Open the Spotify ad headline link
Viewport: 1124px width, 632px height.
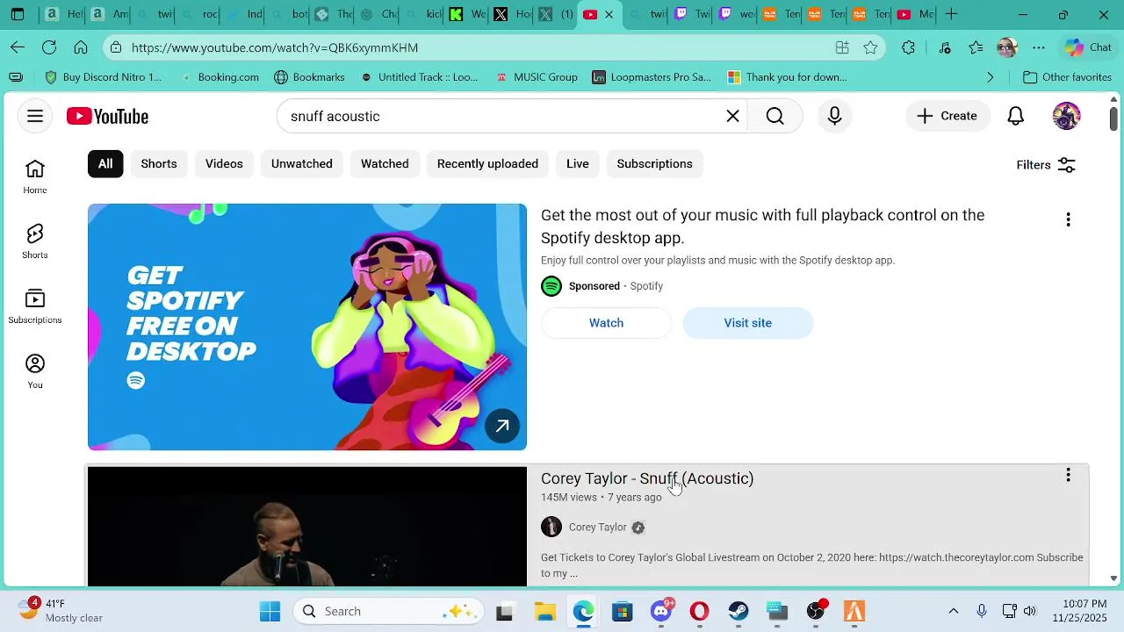point(762,226)
